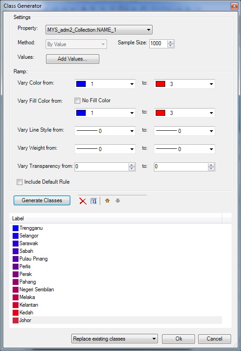The image size is (241, 351).
Task: Select the Johor row in list
Action: coord(117,320)
